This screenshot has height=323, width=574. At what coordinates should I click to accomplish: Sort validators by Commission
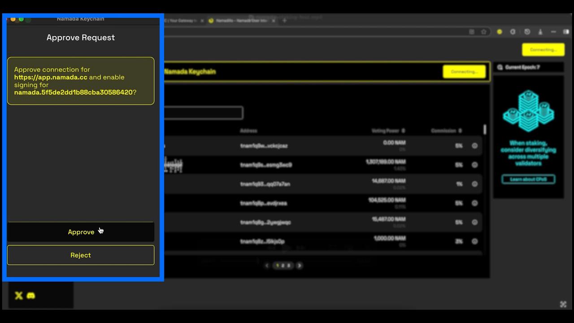coord(446,131)
